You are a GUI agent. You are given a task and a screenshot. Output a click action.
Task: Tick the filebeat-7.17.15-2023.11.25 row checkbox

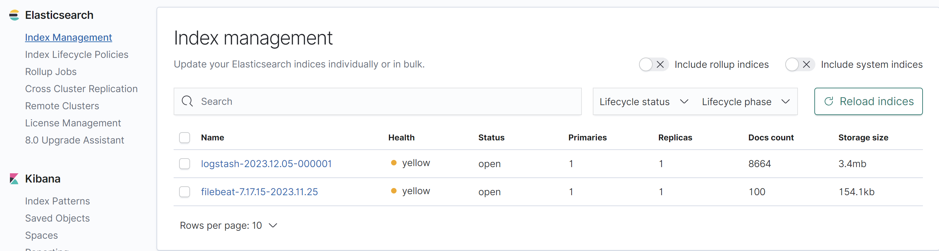pos(185,192)
